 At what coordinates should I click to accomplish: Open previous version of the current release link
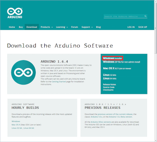coord(115,114)
